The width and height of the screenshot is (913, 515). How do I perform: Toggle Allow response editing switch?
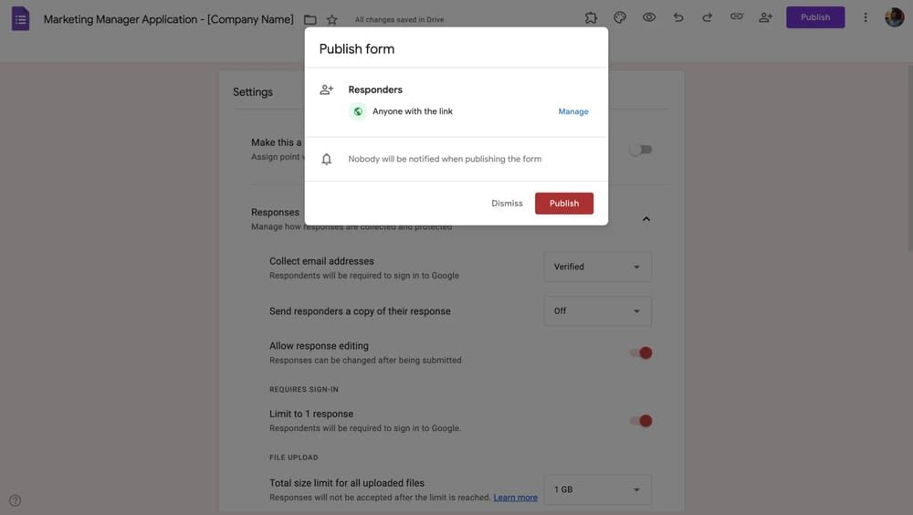[641, 353]
